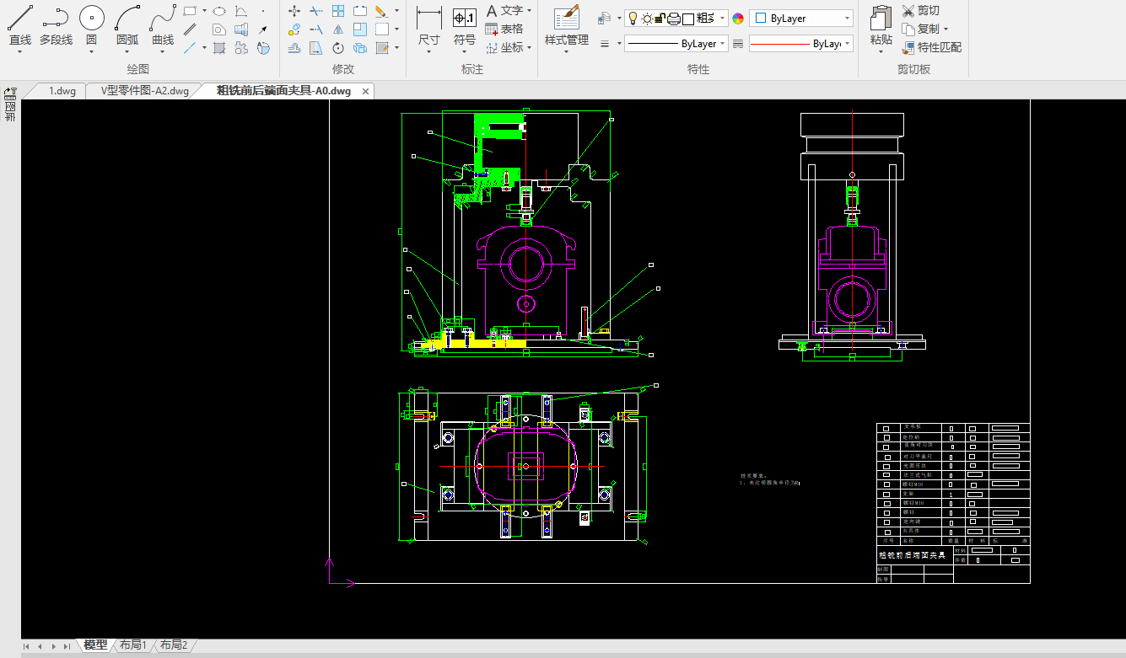Click the 剪切 (Cut) button
The height and width of the screenshot is (658, 1126).
click(920, 10)
